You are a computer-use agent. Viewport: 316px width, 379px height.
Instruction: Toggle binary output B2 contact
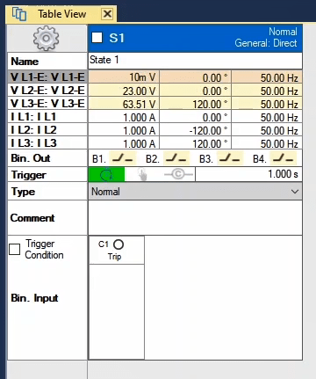pos(176,158)
